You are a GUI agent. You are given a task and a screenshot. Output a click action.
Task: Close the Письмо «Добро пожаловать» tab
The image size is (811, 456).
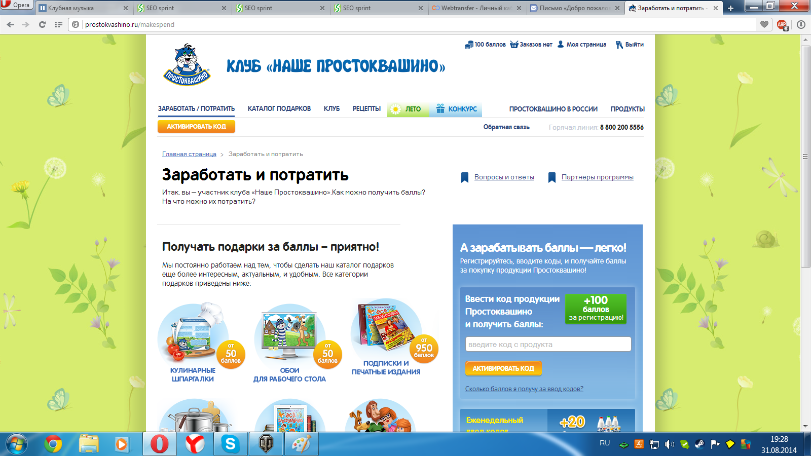[x=617, y=8]
